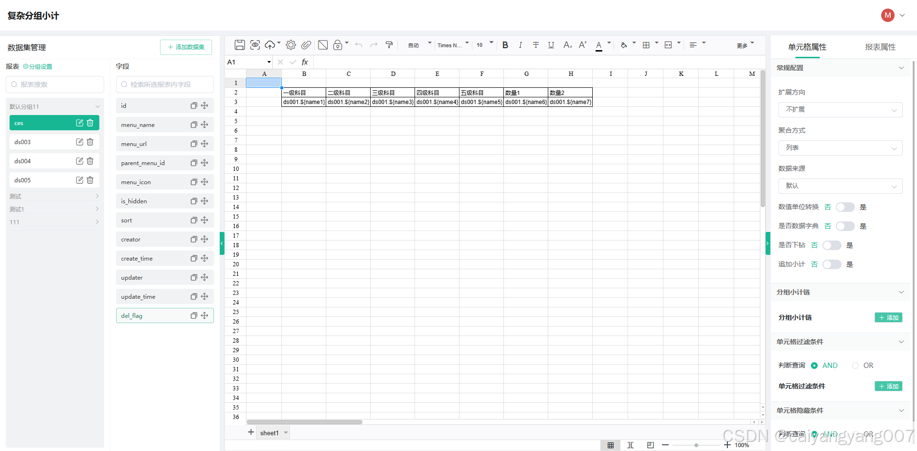This screenshot has width=917, height=451.
Task: Open the cell borders tool
Action: coord(646,45)
